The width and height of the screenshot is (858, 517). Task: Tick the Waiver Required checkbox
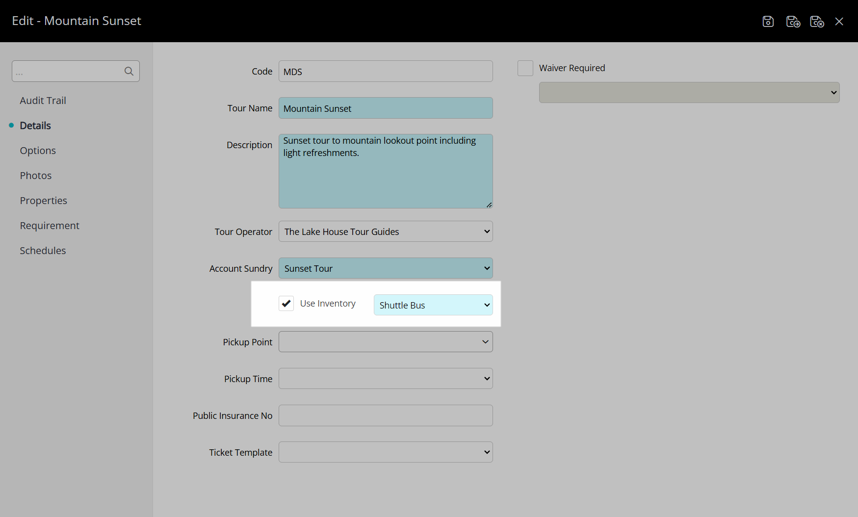pyautogui.click(x=525, y=68)
